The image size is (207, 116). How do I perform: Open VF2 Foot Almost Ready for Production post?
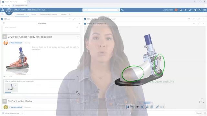click(x=30, y=37)
